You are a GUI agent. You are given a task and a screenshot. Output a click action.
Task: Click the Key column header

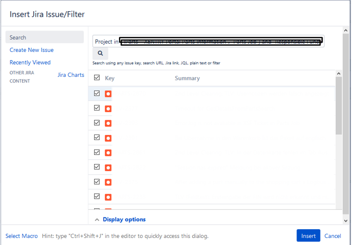click(x=110, y=78)
